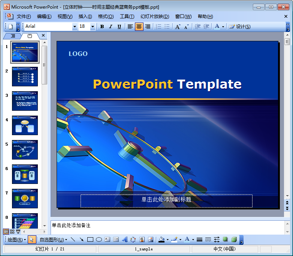Insert picture from file
The width and height of the screenshot is (293, 256).
click(150, 239)
